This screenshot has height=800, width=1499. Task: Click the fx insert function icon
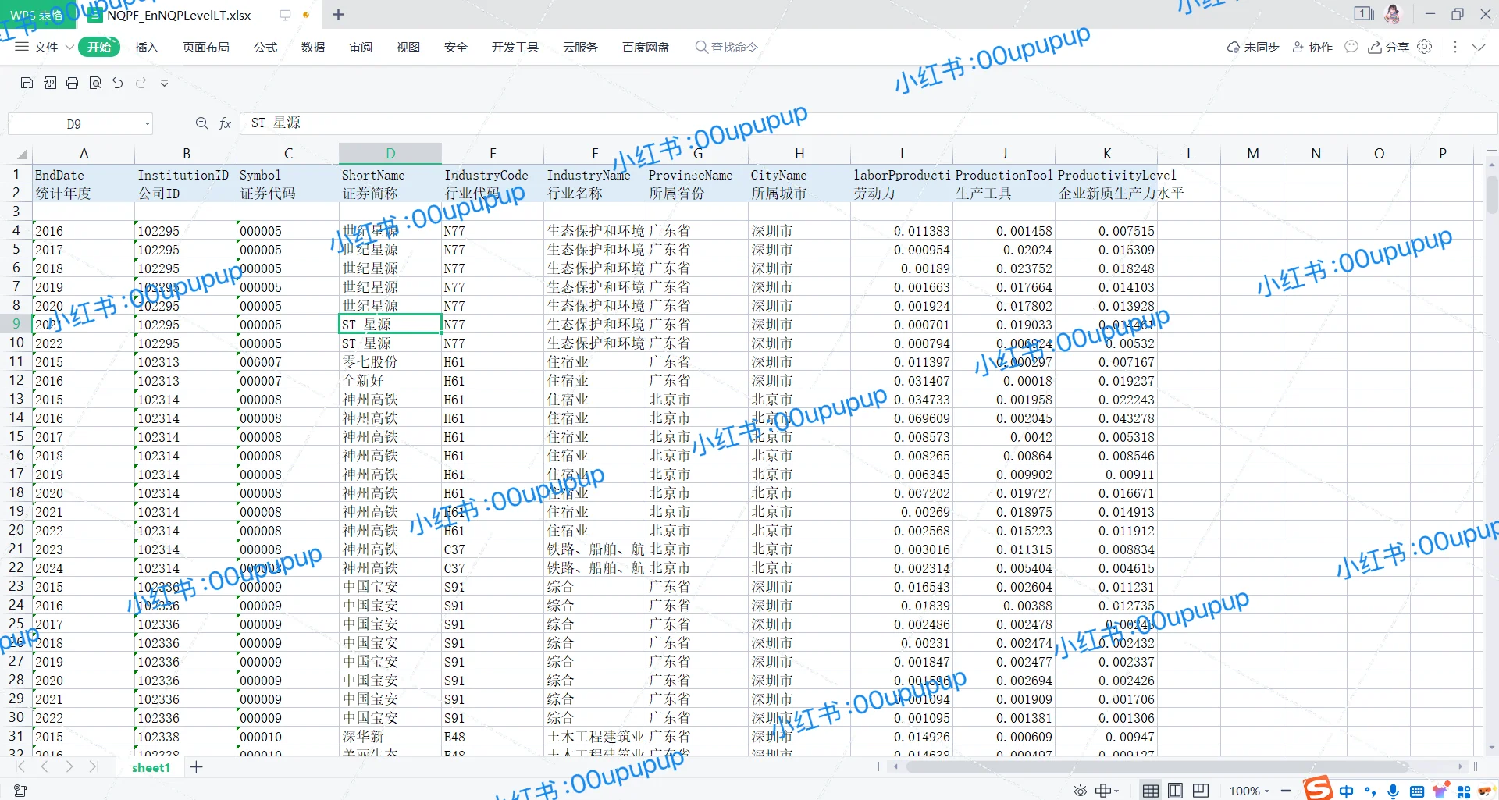point(225,123)
